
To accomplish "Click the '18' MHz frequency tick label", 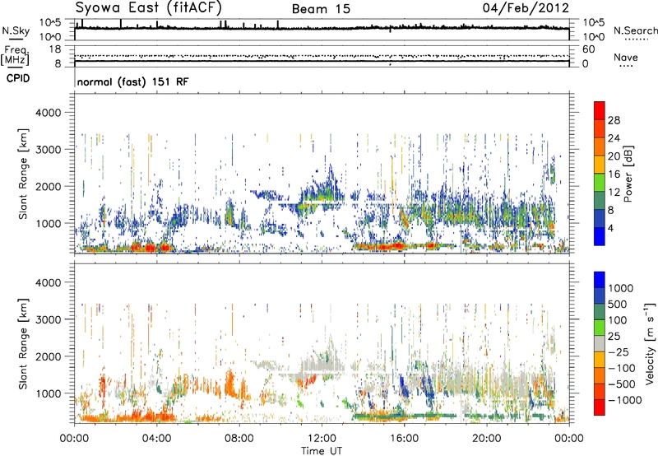I will tap(55, 49).
